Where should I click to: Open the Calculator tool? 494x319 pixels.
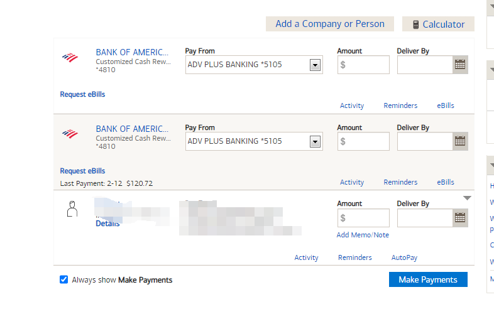438,24
